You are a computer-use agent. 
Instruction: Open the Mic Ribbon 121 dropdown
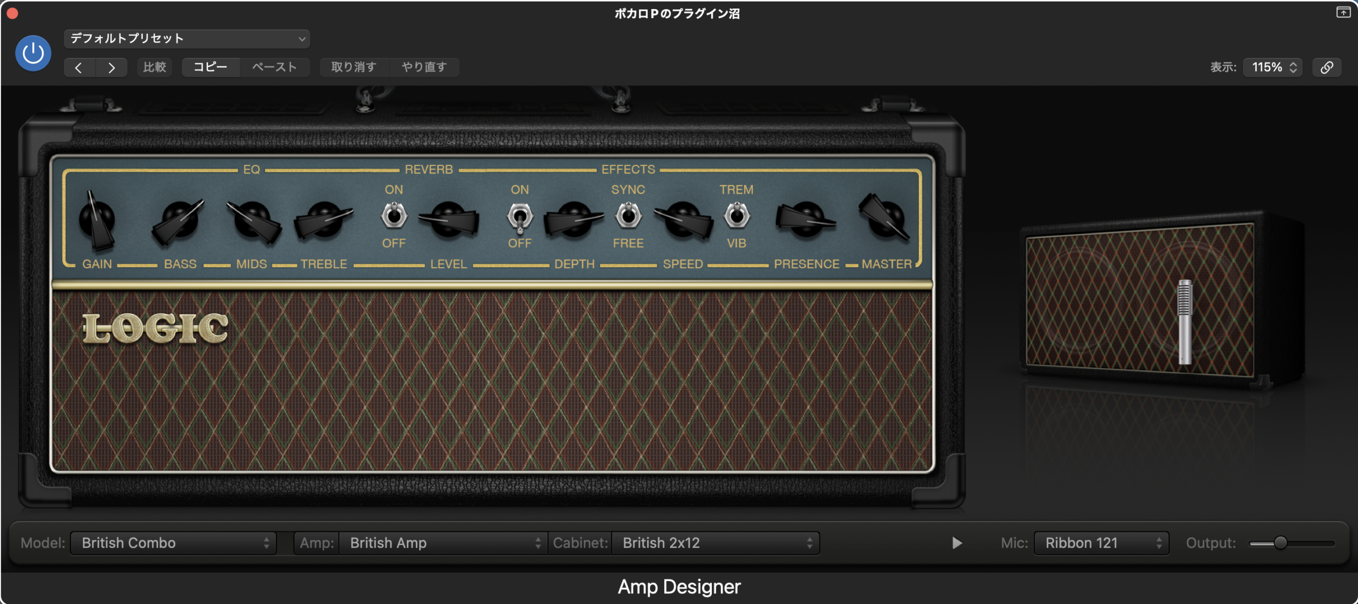(x=1101, y=543)
